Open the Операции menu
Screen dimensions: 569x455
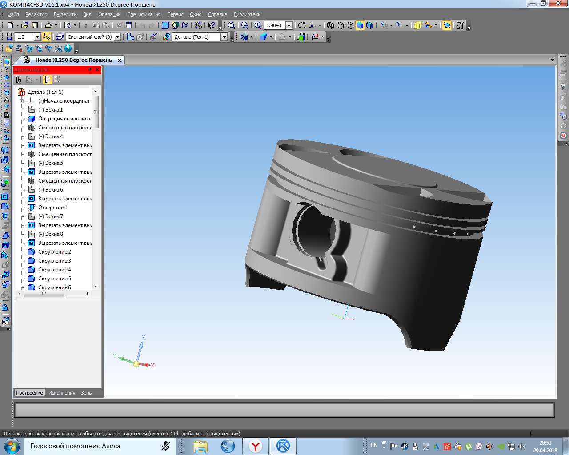(109, 14)
